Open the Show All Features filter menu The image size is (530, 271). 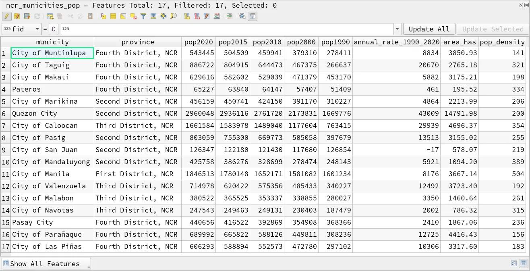coord(46,263)
